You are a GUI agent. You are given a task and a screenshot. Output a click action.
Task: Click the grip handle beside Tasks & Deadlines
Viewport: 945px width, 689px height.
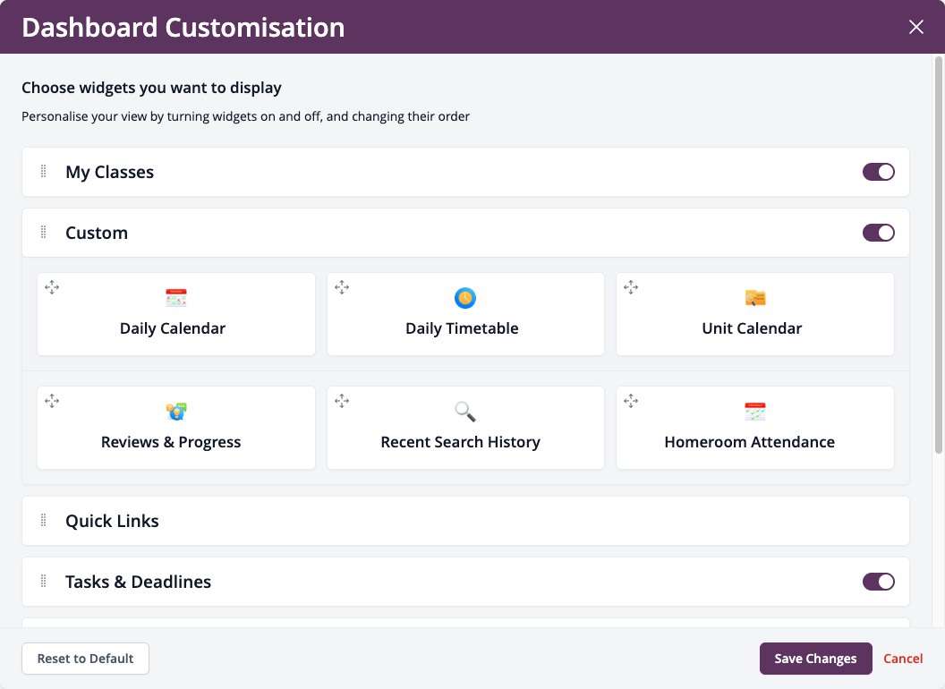pos(43,581)
